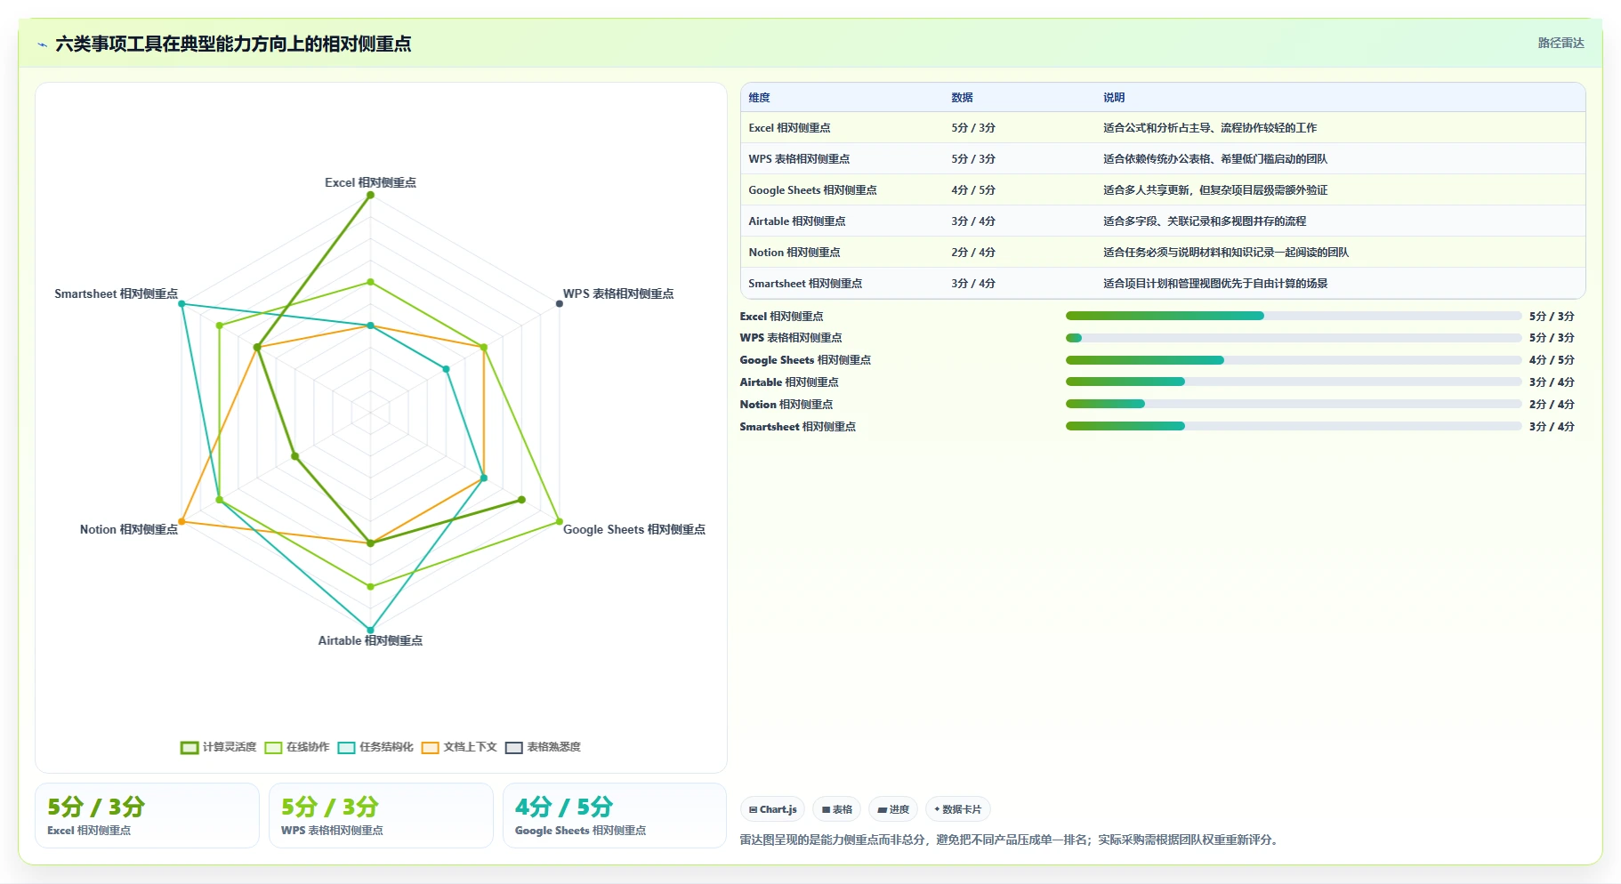Click the header icon beside the title
1621x884 pixels.
click(x=42, y=44)
